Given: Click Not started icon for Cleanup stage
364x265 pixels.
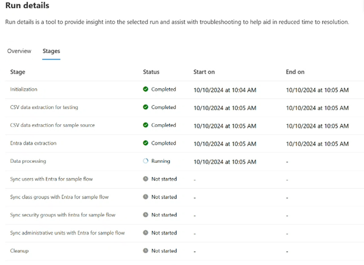Looking at the screenshot, I should (146, 250).
